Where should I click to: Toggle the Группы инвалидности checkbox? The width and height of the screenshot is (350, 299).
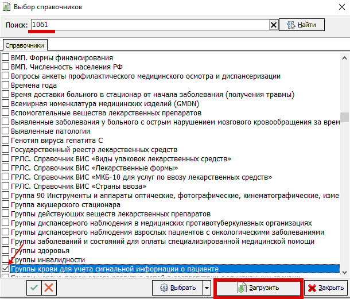pos(6,260)
